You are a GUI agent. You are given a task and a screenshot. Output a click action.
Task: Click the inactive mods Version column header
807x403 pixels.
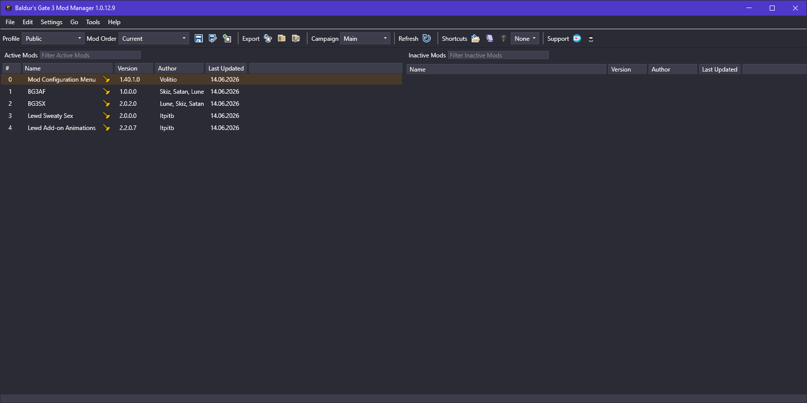coord(627,70)
